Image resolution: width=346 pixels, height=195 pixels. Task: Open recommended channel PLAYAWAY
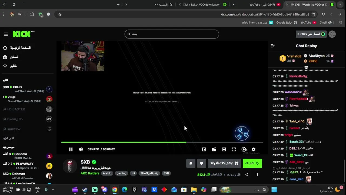[x=27, y=166]
